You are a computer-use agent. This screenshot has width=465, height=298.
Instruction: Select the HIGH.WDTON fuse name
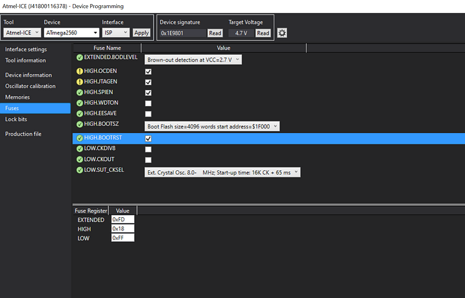click(x=101, y=103)
